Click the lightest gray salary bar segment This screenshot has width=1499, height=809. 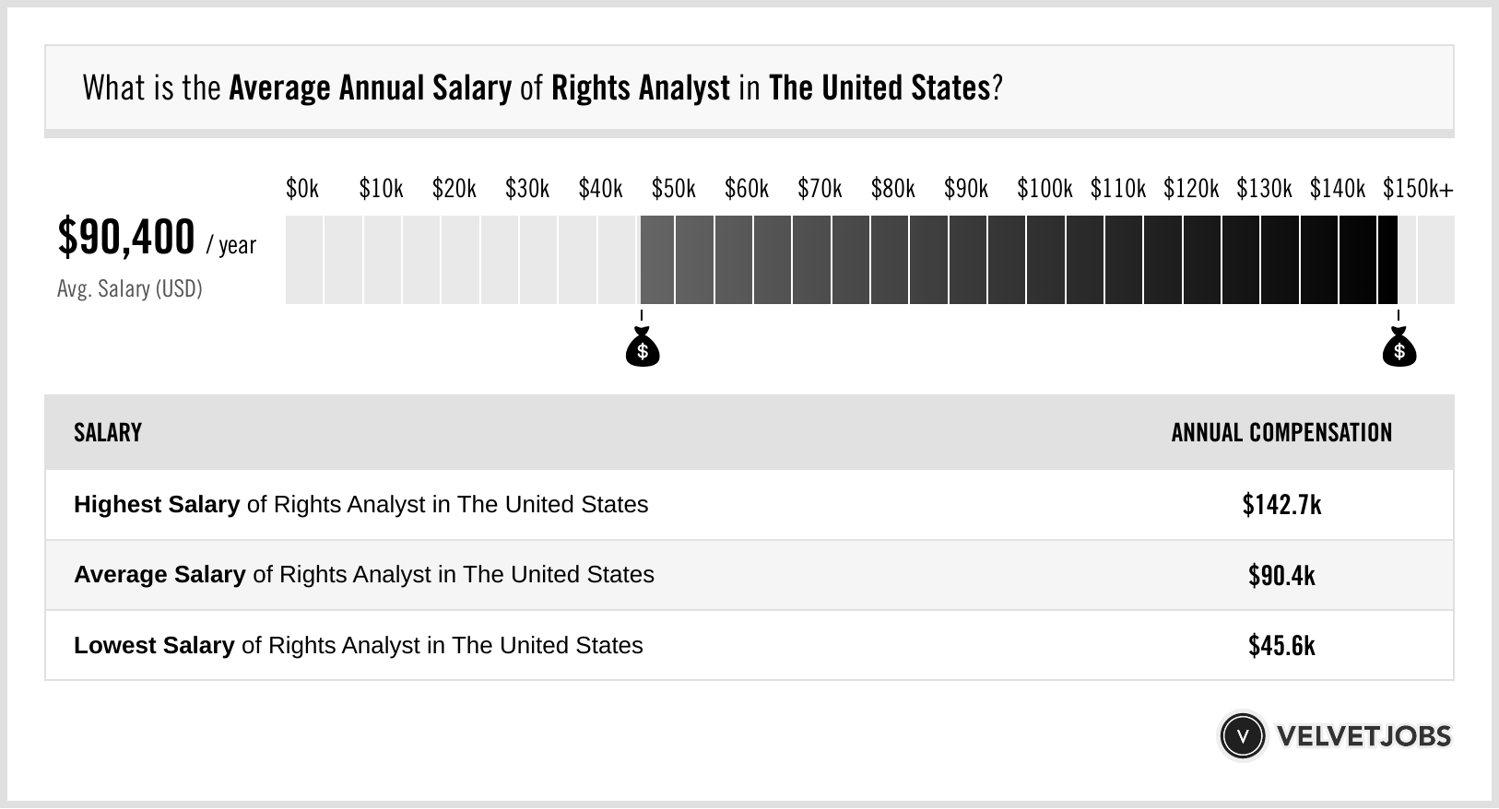[x=304, y=260]
